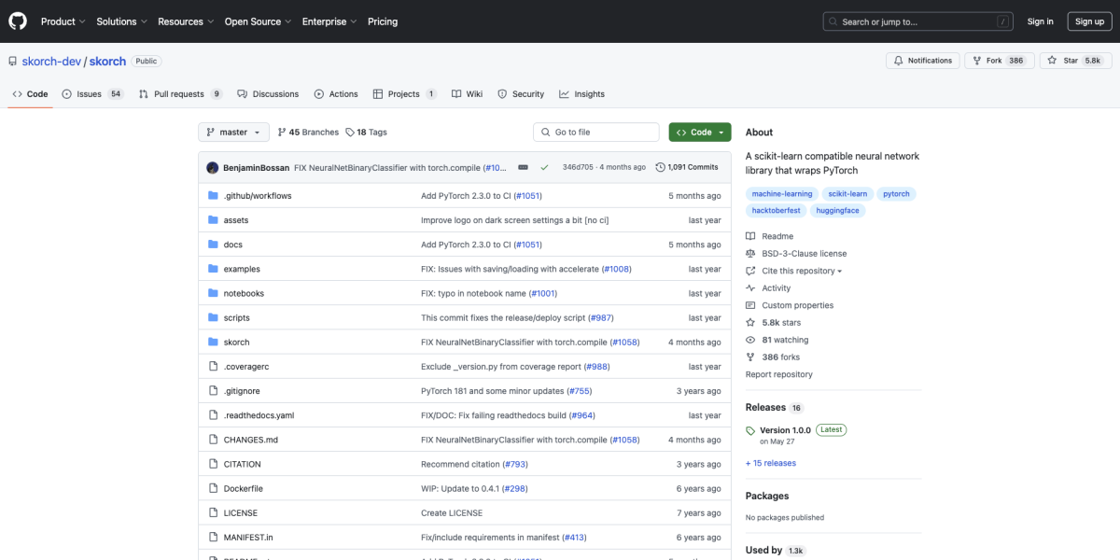Image resolution: width=1120 pixels, height=560 pixels.
Task: Expand Cite this repository dropdown
Action: click(x=801, y=271)
